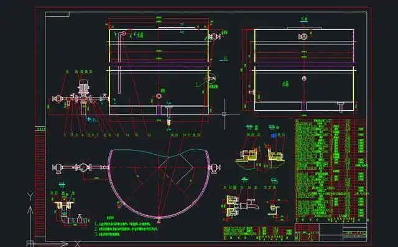Click technical note line 1

point(123,225)
